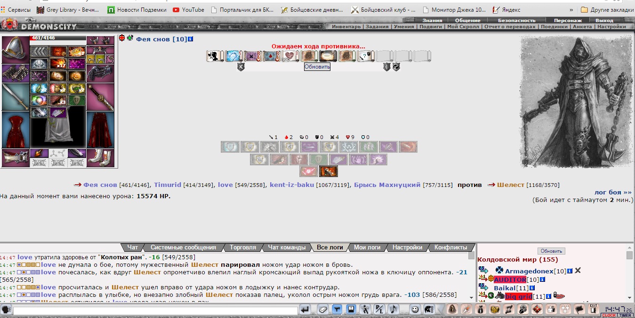Use the blue ice swirl scroll
Image resolution: width=635 pixels, height=318 pixels.
[x=234, y=56]
